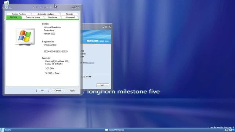The image size is (235, 132).
Task: Click the '512 MB of RAM' text
Action: point(52,73)
